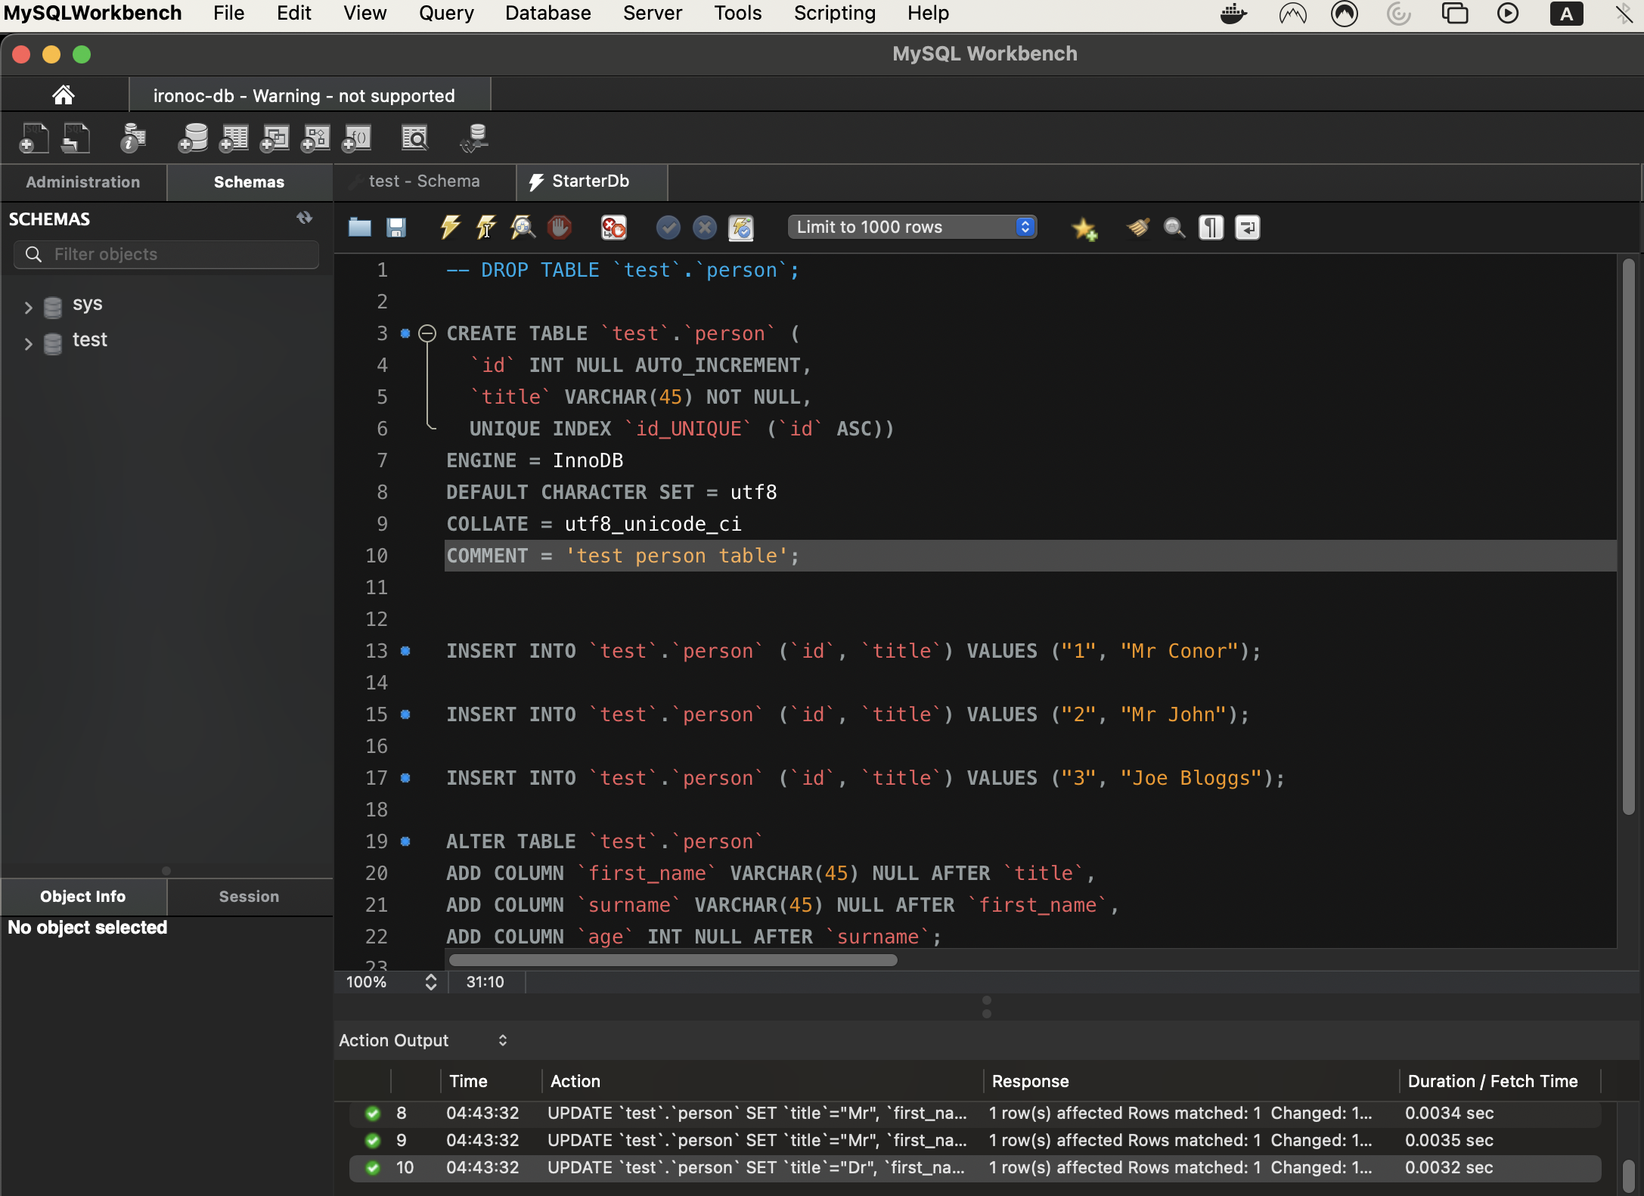Open the Database menu

547,14
